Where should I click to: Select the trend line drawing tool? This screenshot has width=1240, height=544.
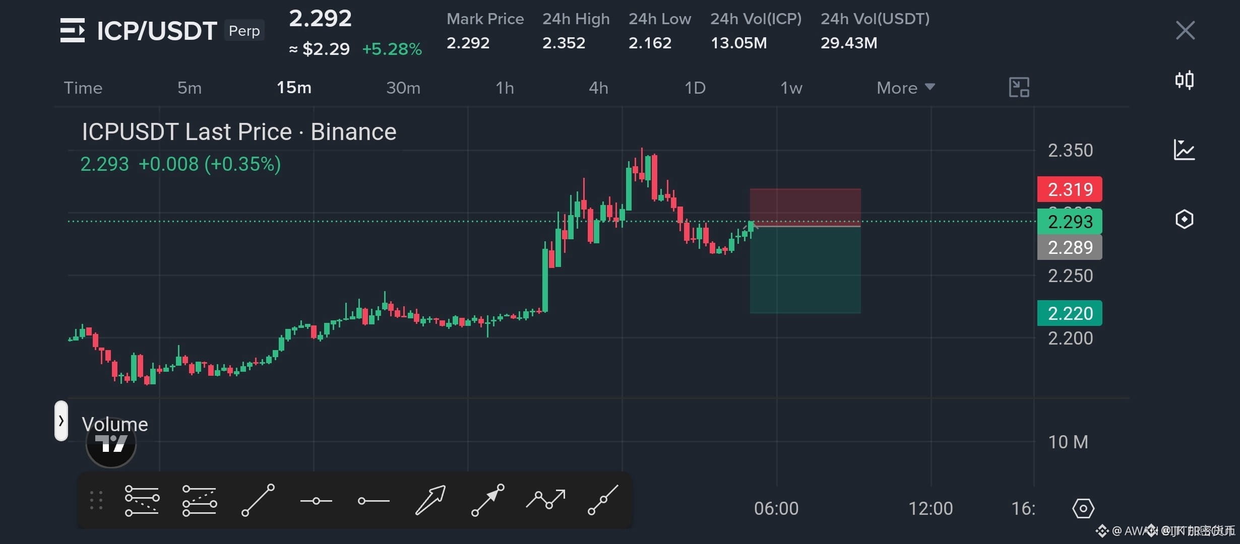(x=258, y=500)
